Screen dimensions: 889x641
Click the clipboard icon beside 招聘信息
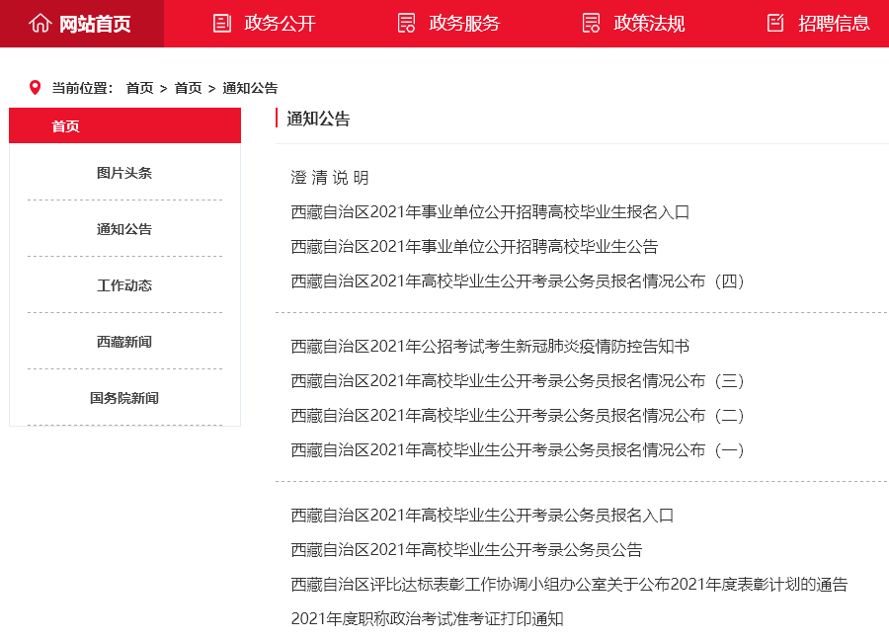click(x=773, y=23)
